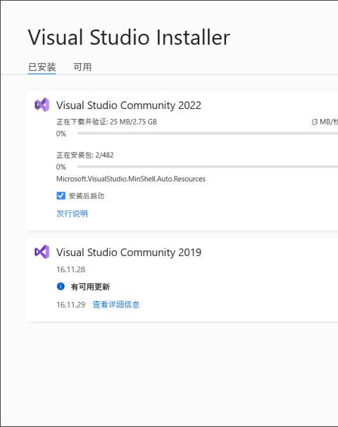Open the 可用 tab
Image resolution: width=338 pixels, height=427 pixels.
[82, 67]
